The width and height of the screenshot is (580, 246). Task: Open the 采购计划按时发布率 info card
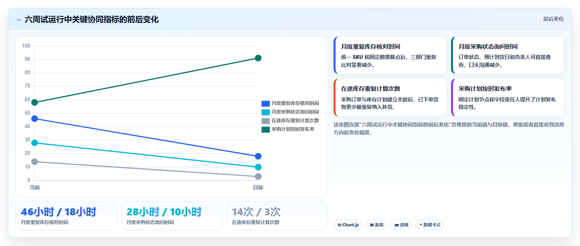[508, 97]
